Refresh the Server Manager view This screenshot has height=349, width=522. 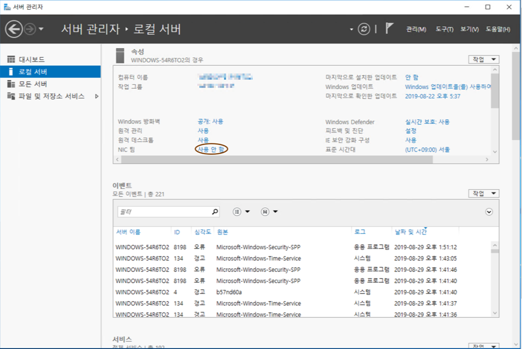click(364, 29)
